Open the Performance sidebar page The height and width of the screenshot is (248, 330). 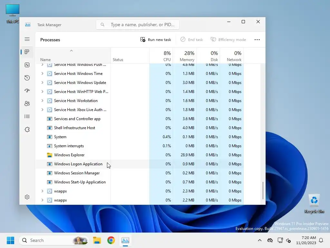[x=27, y=65]
